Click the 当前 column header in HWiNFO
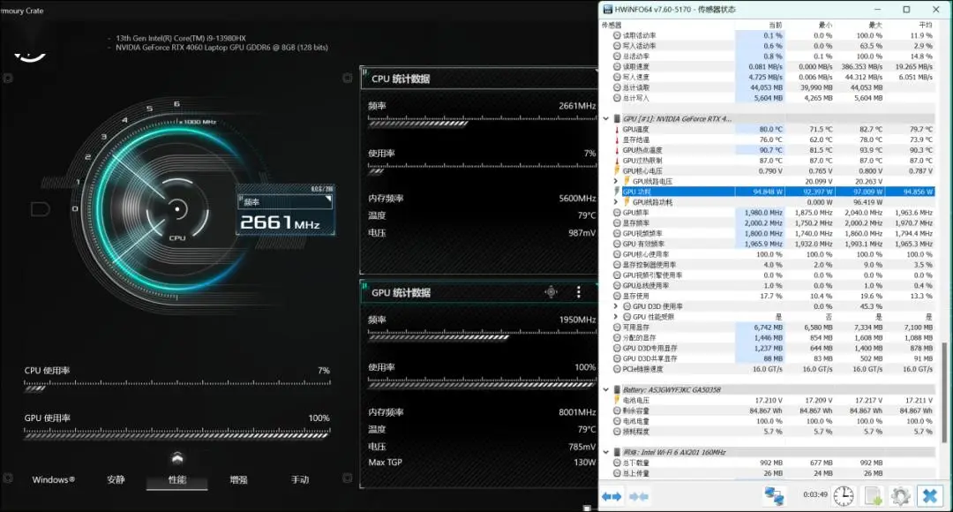Screen dimensions: 953x512 click(x=775, y=25)
